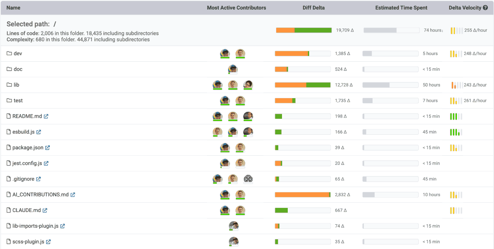Screen dimensions: 494x249
Task: Open external link icon for CLAUDE.md
Action: coord(45,210)
